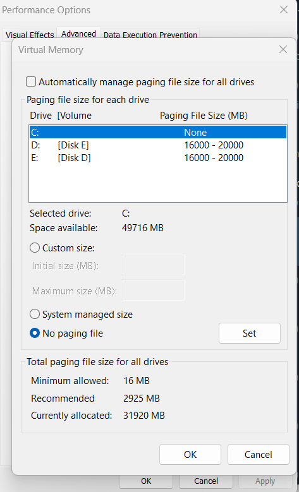Select drive D: [Disk E] row
The width and height of the screenshot is (299, 492).
[x=158, y=145]
